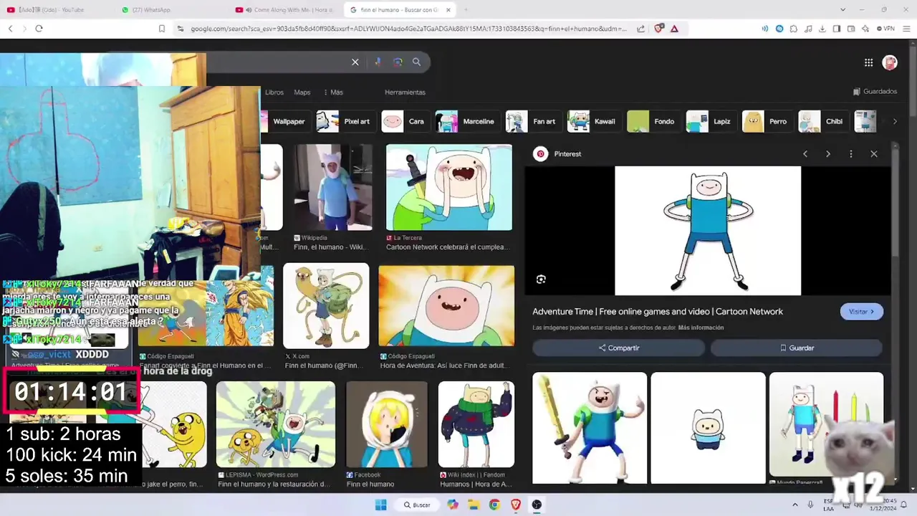This screenshot has height=516, width=917.
Task: Clear the Google search box
Action: coord(355,62)
